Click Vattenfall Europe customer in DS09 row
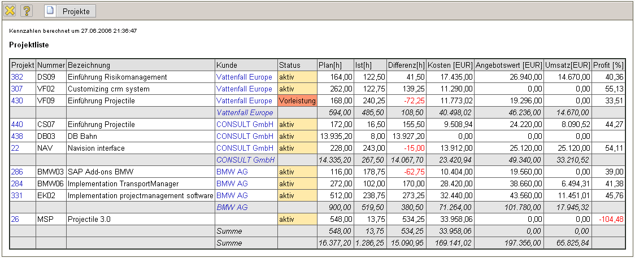 [x=244, y=77]
